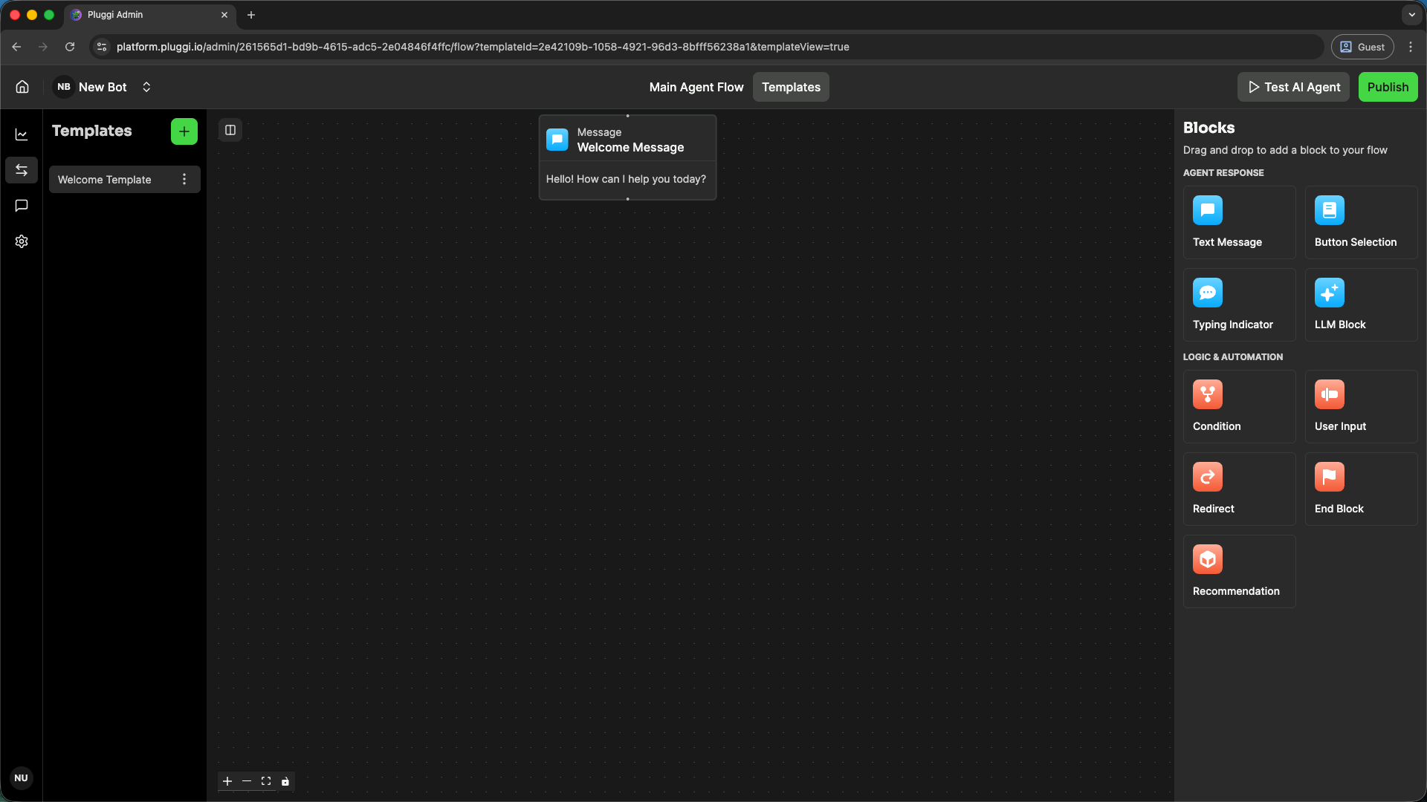Switch to the Templates tab
Screen dimensions: 1427x802
pos(790,87)
